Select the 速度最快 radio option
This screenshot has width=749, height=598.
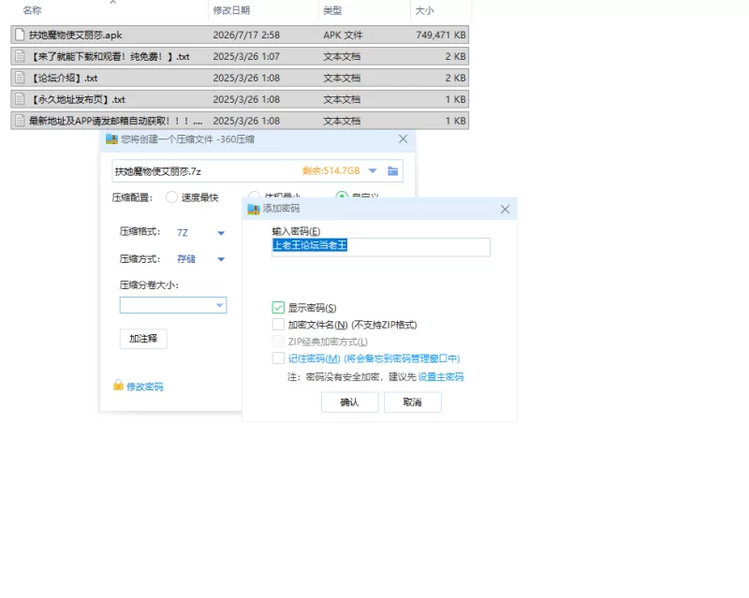click(171, 197)
